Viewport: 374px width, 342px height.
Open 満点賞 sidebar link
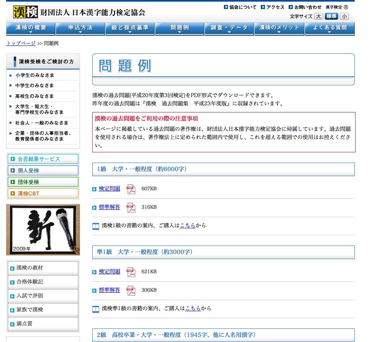click(x=43, y=324)
